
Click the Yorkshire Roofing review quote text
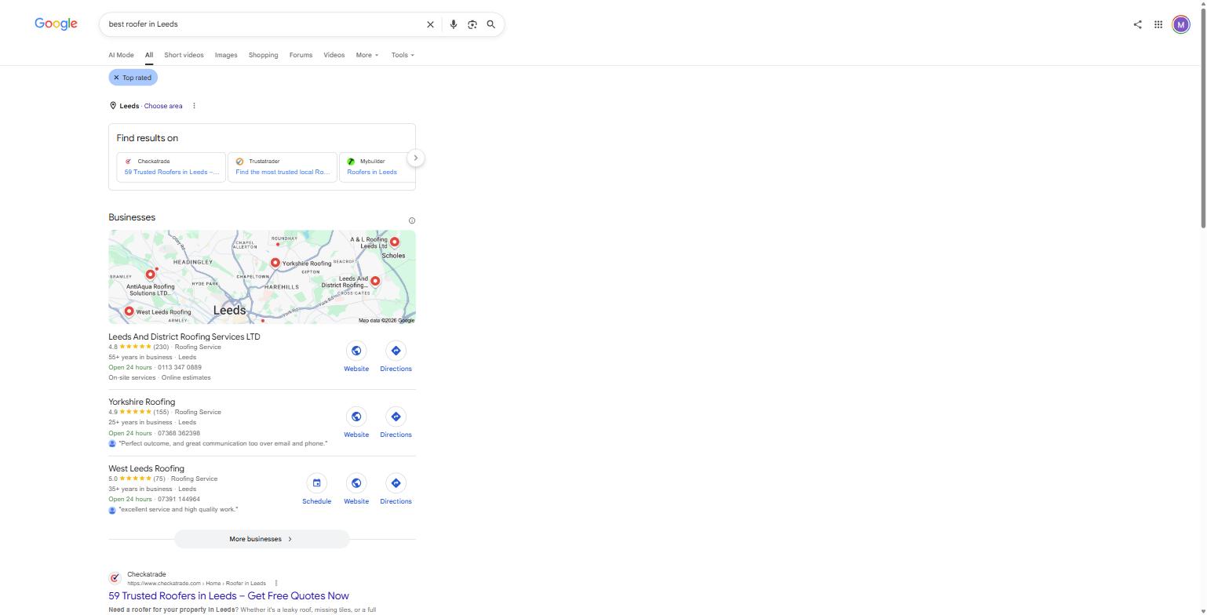223,443
